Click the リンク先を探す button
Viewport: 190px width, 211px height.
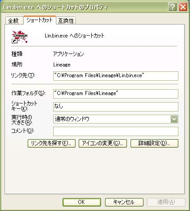(51, 143)
